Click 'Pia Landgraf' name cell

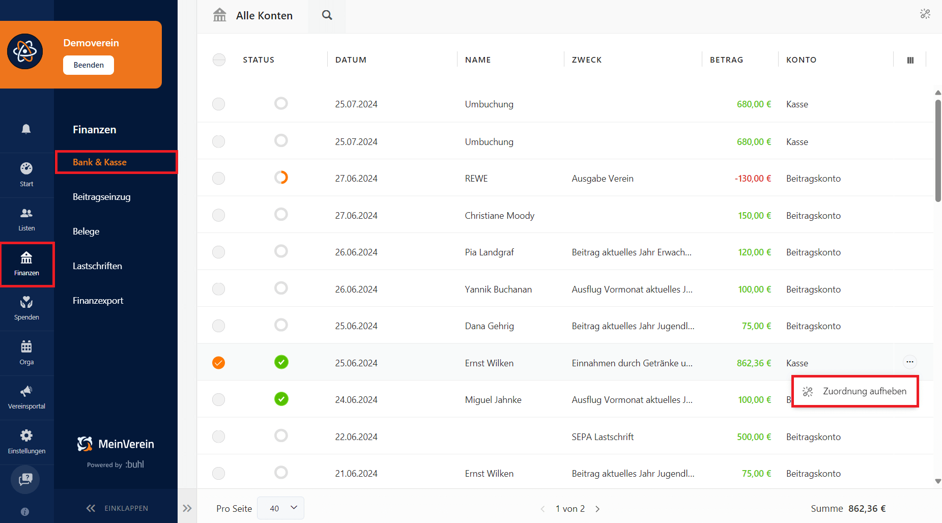pos(489,252)
